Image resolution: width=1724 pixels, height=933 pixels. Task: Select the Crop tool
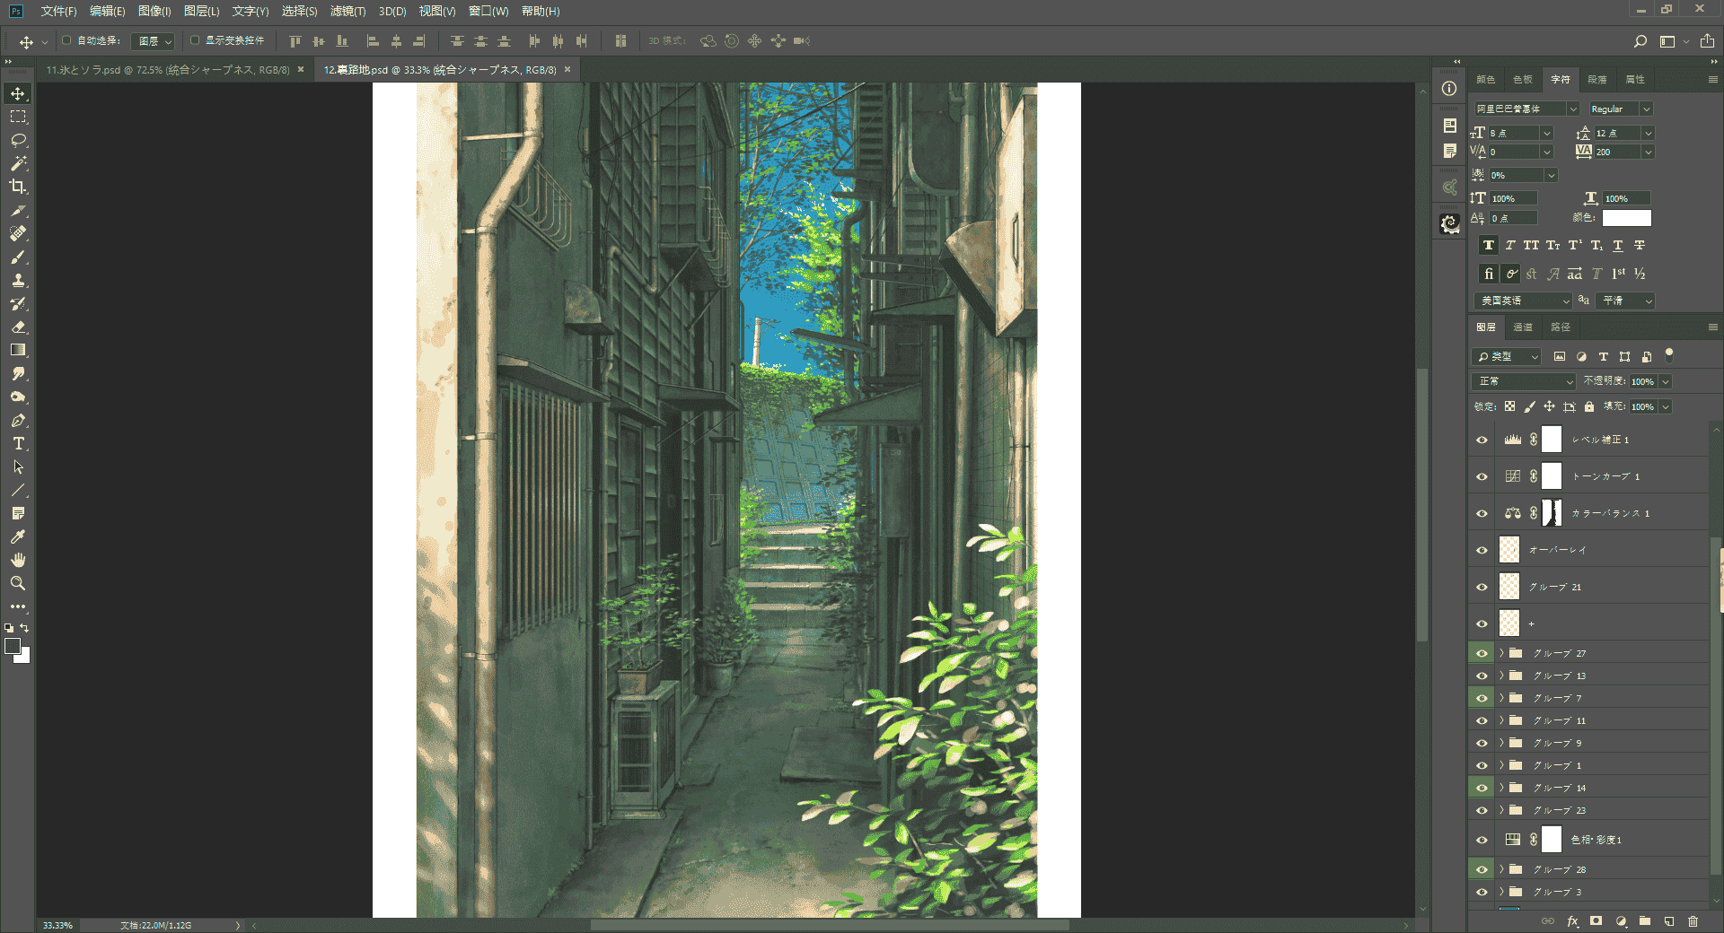coord(18,187)
